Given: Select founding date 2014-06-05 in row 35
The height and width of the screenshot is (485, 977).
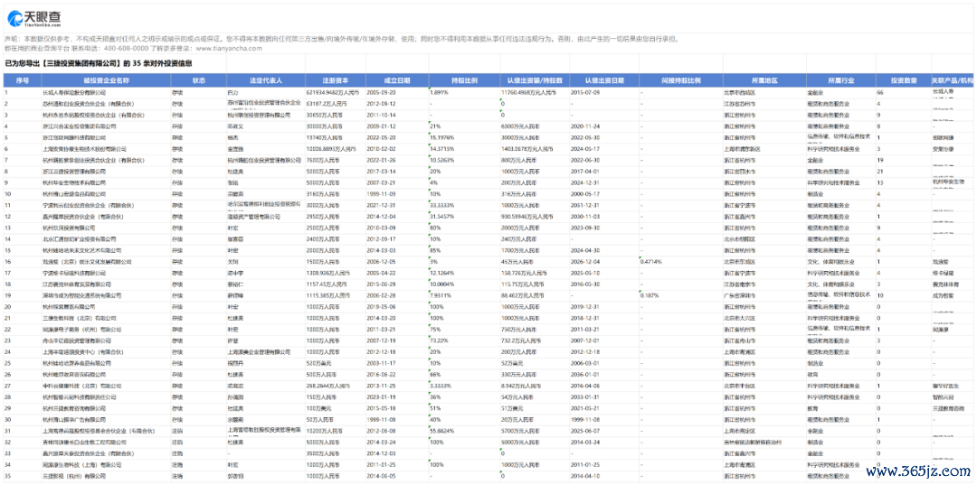Looking at the screenshot, I should point(382,476).
